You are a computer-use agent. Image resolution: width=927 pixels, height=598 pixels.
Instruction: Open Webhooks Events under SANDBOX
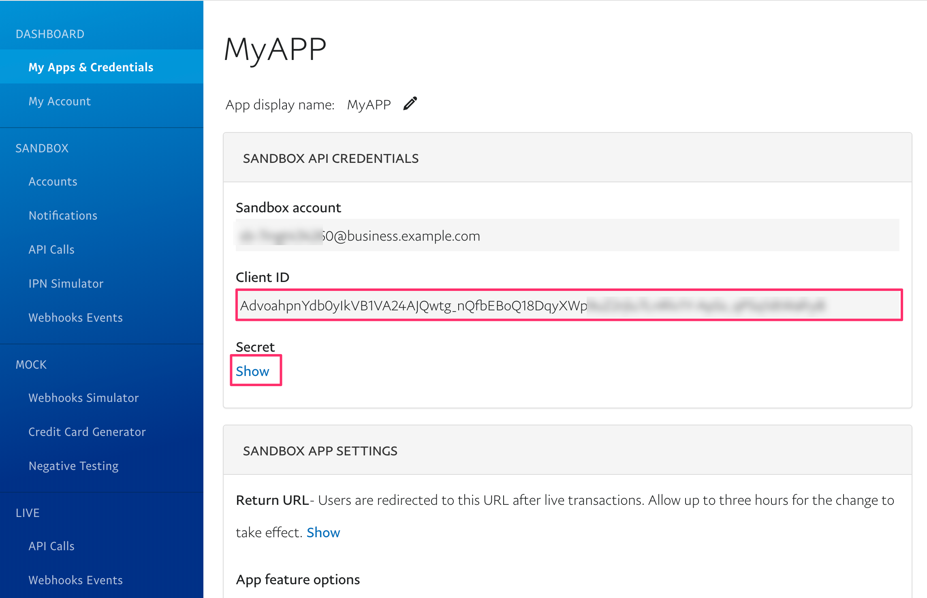[x=75, y=318]
